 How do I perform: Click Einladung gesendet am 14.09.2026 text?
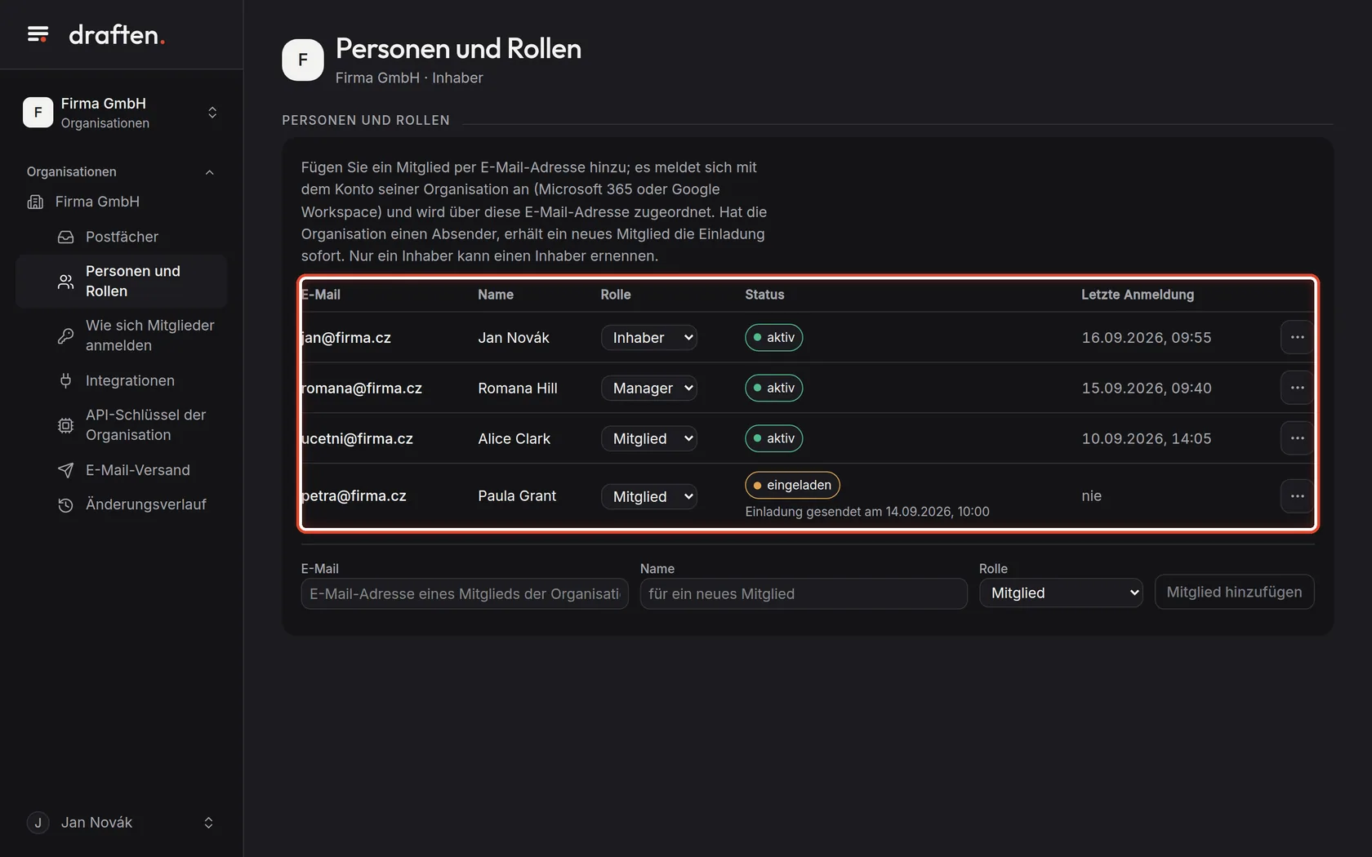(x=867, y=512)
